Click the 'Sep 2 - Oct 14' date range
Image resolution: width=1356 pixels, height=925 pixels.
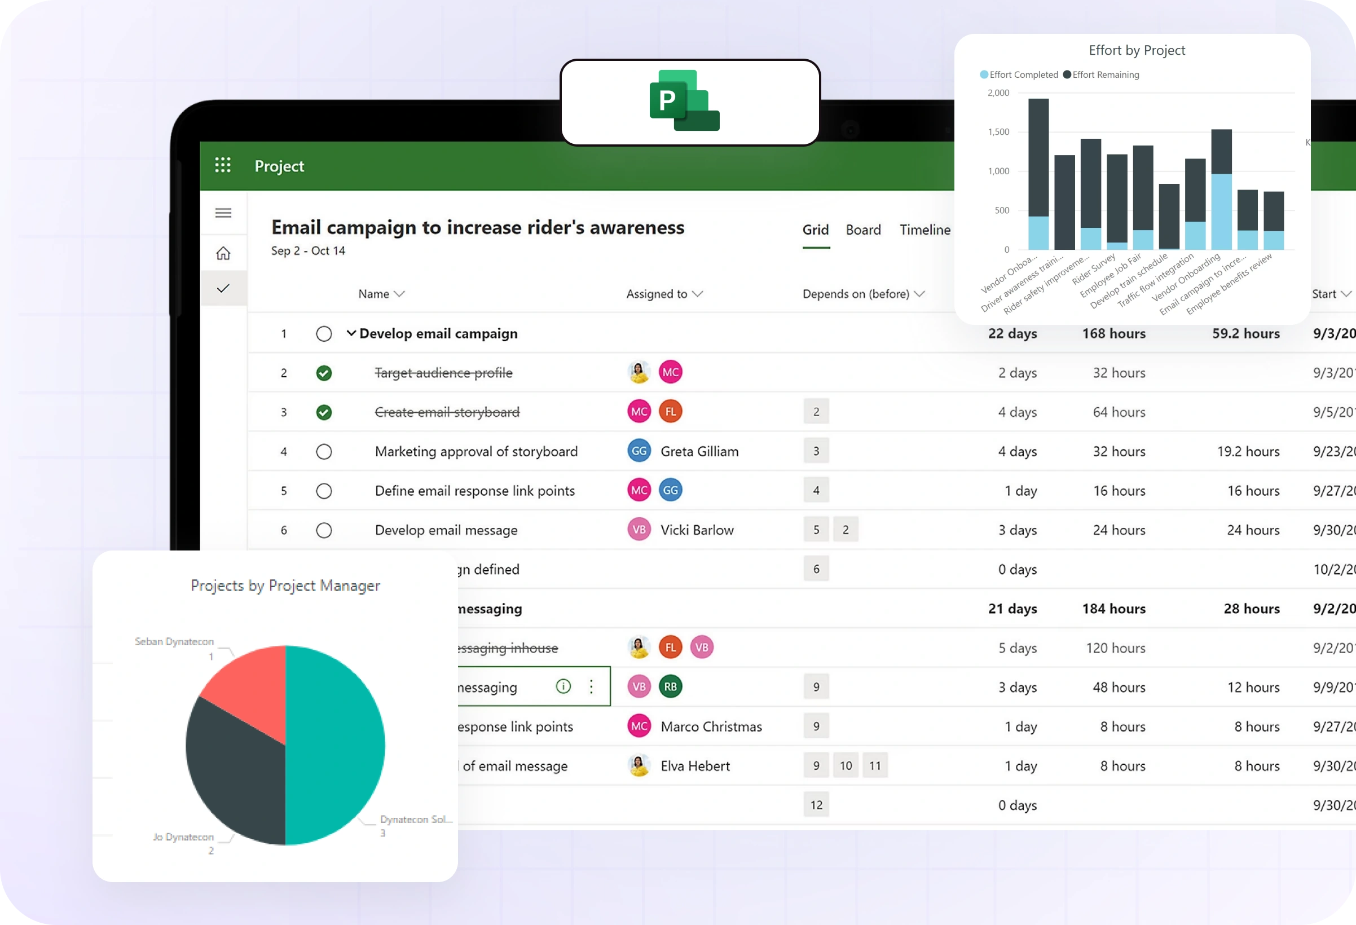pos(308,251)
